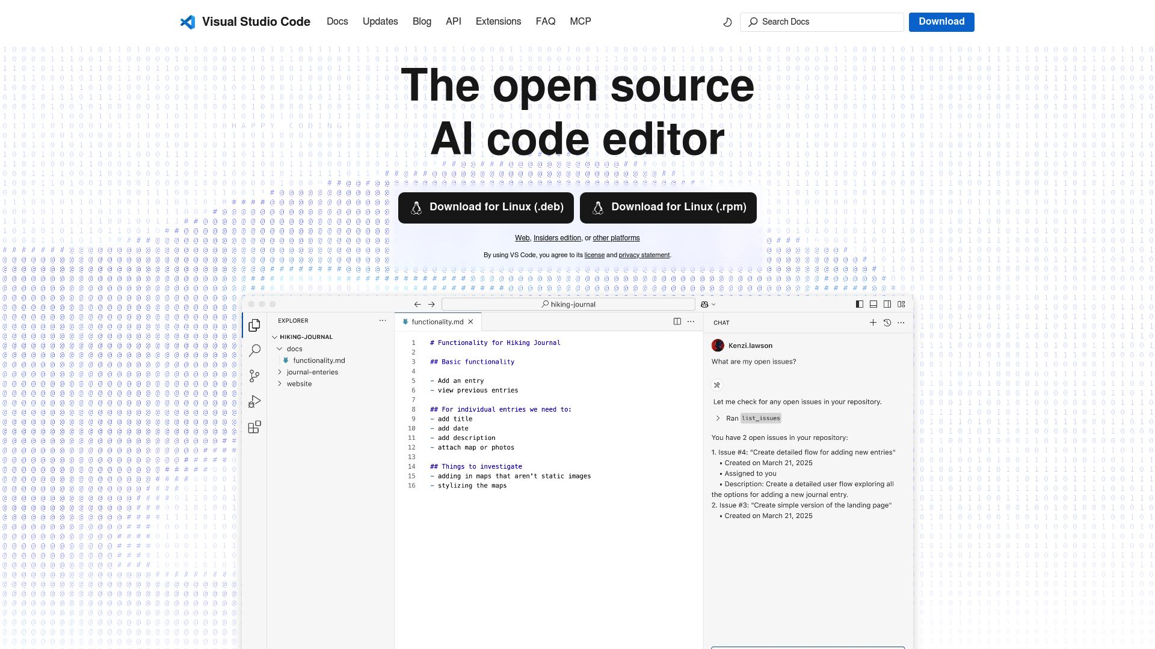
Task: Click the EXPLORER panel title
Action: click(x=293, y=321)
